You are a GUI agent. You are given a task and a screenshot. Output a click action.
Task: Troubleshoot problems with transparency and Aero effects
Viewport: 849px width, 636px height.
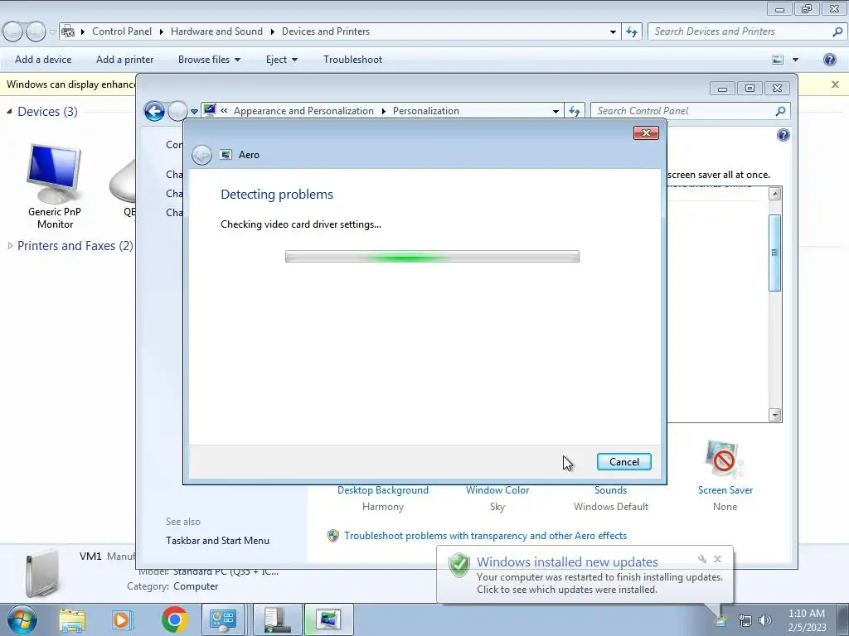[485, 536]
